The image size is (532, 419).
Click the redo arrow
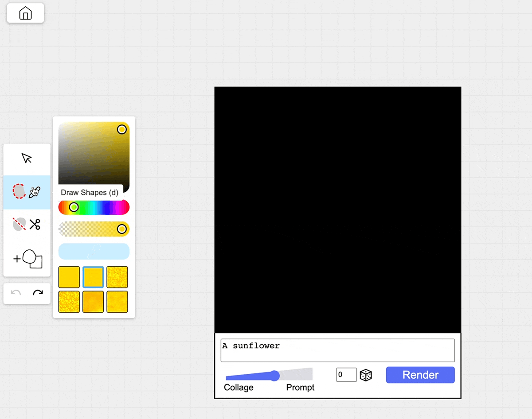38,293
